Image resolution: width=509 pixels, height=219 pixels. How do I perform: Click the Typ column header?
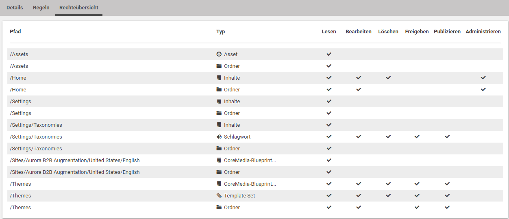coord(220,32)
